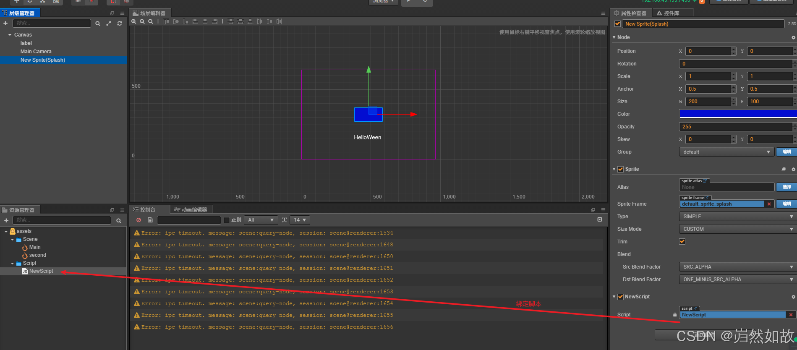Image resolution: width=797 pixels, height=350 pixels.
Task: Align selected nodes to top edge
Action: (166, 21)
